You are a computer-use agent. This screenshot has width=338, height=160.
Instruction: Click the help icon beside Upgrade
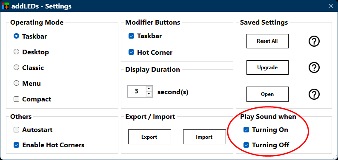pos(314,67)
